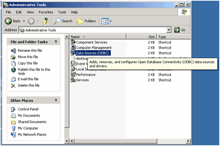The height and width of the screenshot is (146, 220).
Task: Open the Tools menu
Action: click(62, 12)
